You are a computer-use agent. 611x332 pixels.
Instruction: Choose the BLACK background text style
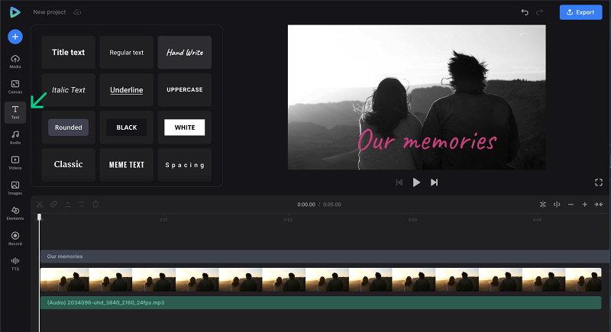[x=126, y=127]
